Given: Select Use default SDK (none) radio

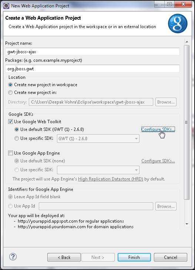Looking at the screenshot, I should (x=17, y=161).
